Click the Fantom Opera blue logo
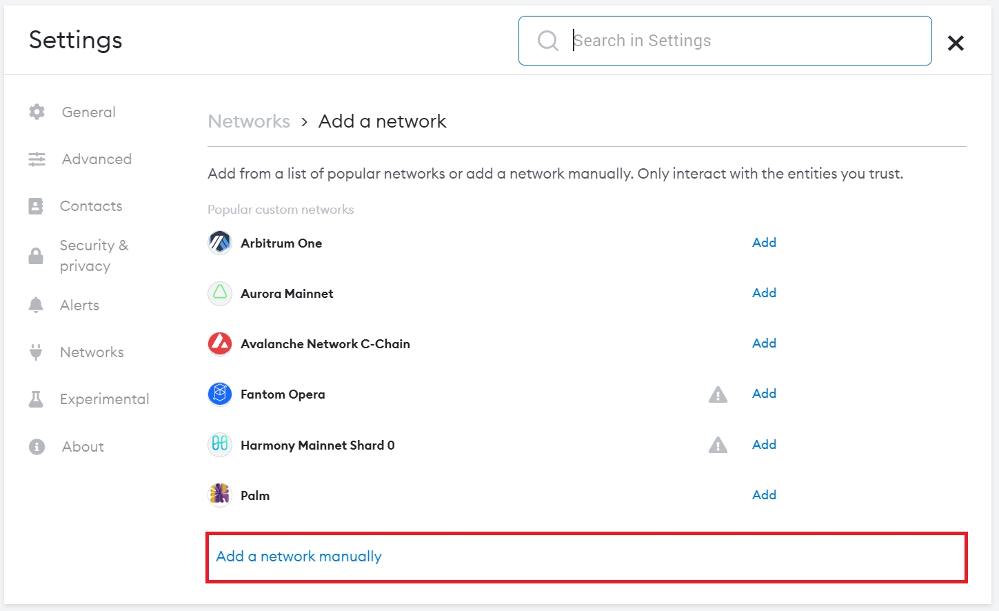The height and width of the screenshot is (611, 999). point(220,394)
